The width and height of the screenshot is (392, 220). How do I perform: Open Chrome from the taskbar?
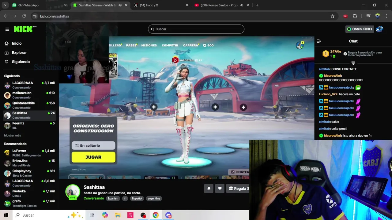pyautogui.click(x=156, y=215)
